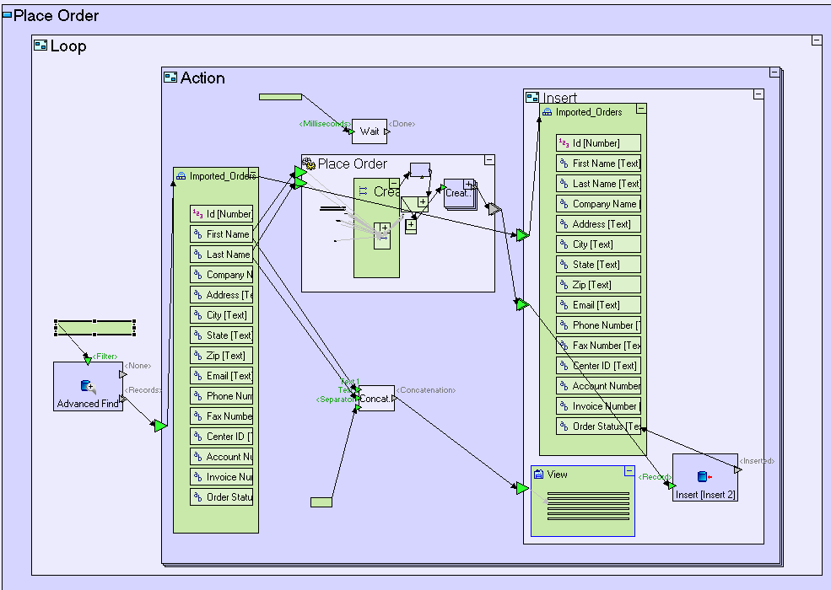The width and height of the screenshot is (831, 590).
Task: Click the selected green Filter constant box
Action: 94,328
